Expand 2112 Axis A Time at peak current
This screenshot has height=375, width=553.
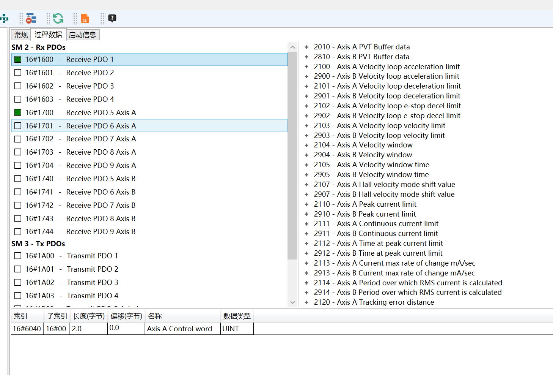point(306,244)
